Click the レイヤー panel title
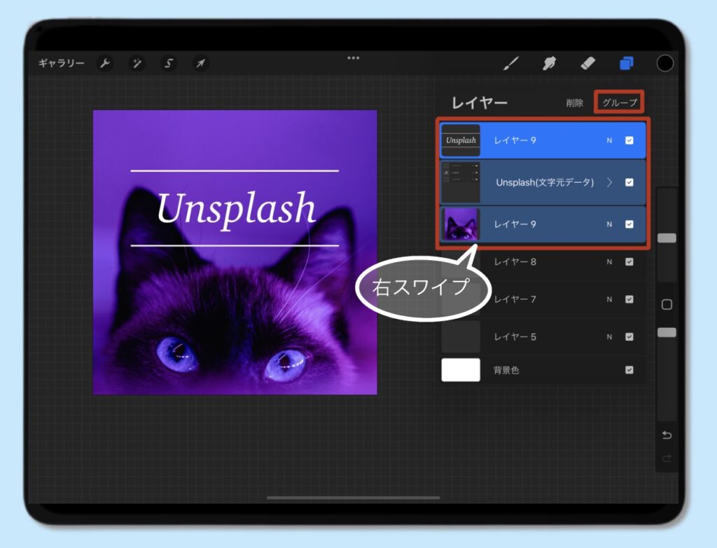The image size is (717, 548). coord(479,102)
